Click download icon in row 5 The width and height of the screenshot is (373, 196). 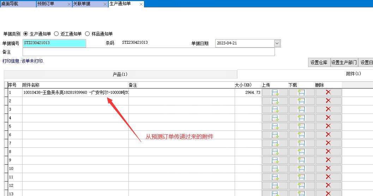pyautogui.click(x=301, y=126)
